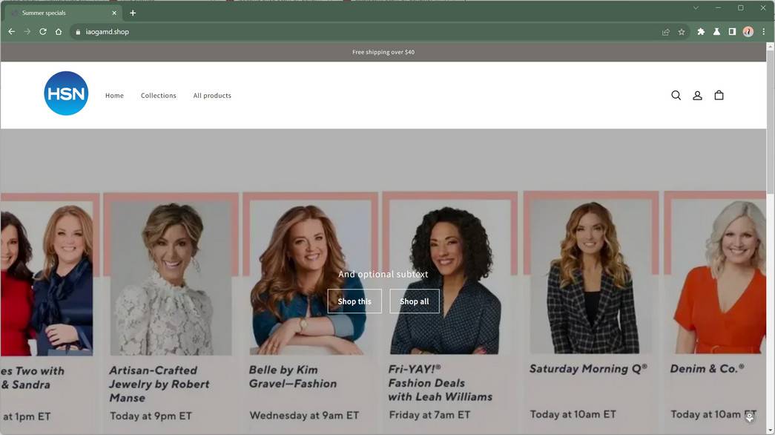The width and height of the screenshot is (775, 435).
Task: Click Saturday Morning Q host photo
Action: pos(591,277)
